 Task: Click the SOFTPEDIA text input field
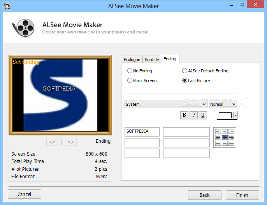click(x=142, y=132)
